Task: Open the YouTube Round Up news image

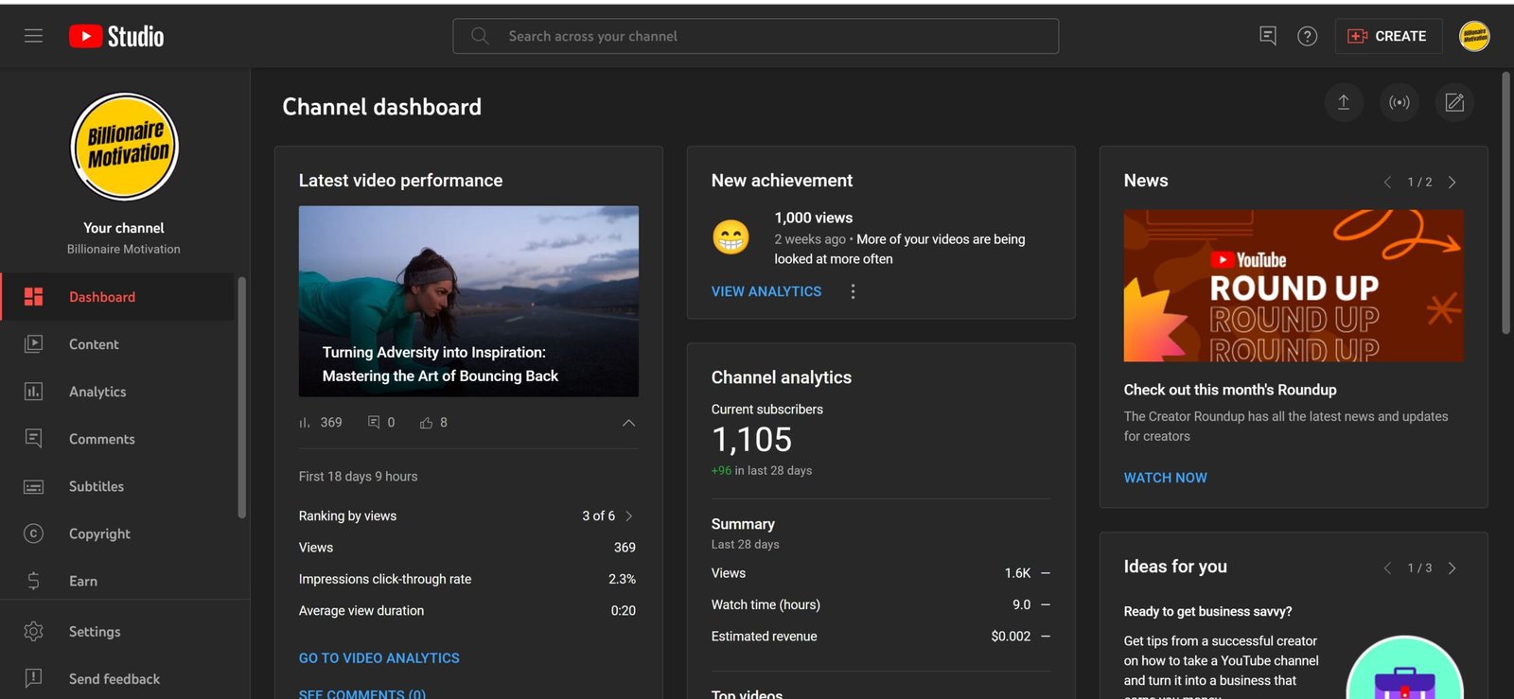Action: (x=1294, y=286)
